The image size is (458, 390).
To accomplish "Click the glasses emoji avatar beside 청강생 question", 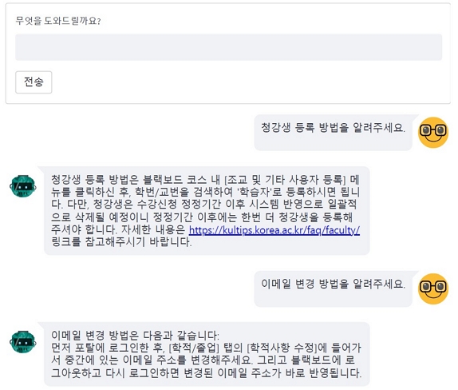I will [x=433, y=133].
